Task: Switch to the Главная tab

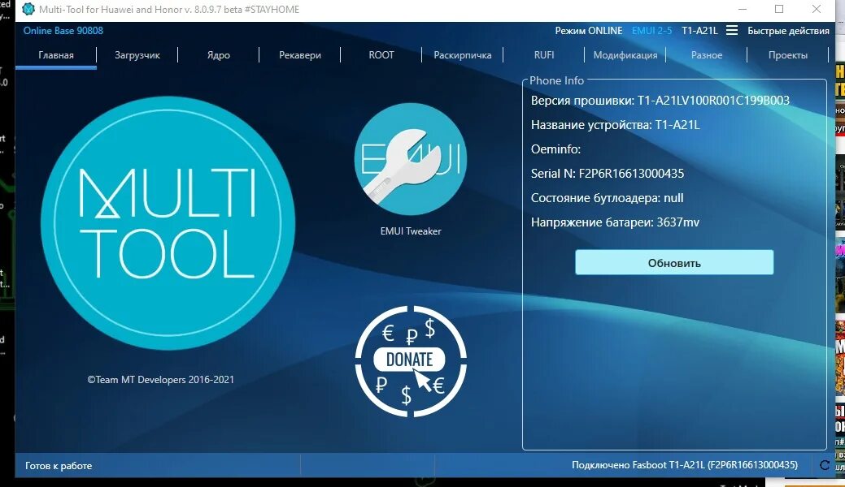Action: coord(56,55)
